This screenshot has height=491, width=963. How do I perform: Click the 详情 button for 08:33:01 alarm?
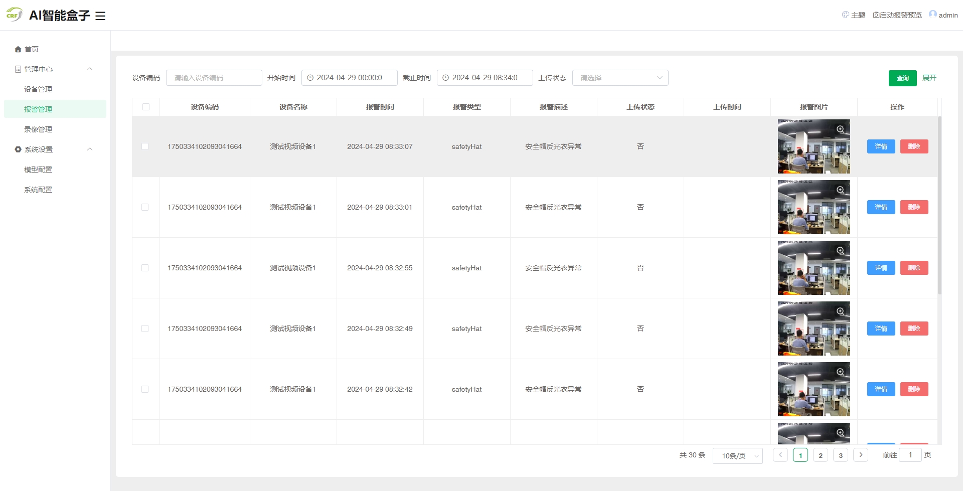pyautogui.click(x=881, y=207)
